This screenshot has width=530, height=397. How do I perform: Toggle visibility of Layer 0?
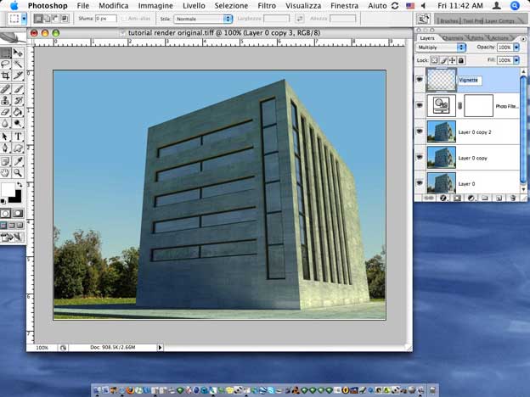[420, 182]
